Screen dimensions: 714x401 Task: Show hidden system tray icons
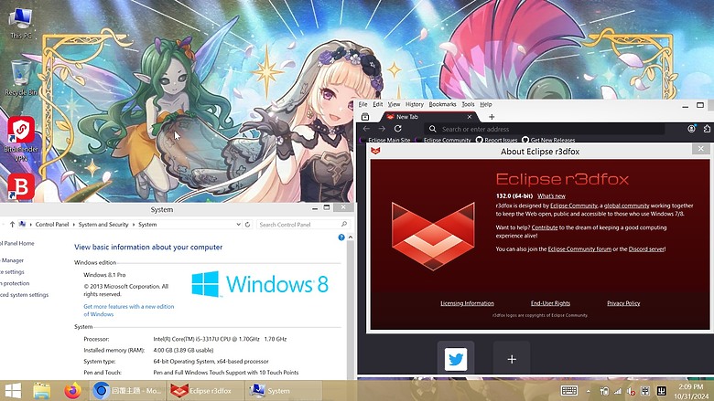589,391
